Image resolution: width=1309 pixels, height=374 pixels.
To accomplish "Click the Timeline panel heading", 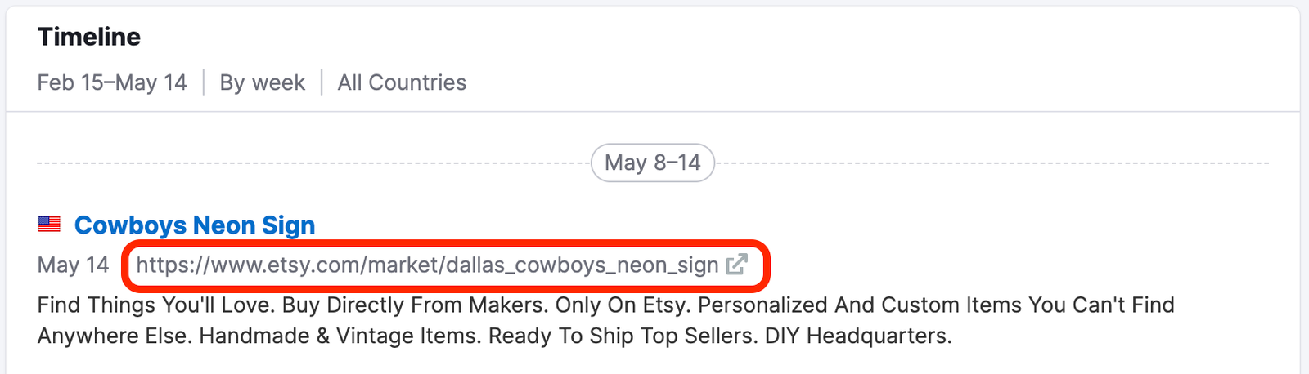I will click(x=89, y=37).
